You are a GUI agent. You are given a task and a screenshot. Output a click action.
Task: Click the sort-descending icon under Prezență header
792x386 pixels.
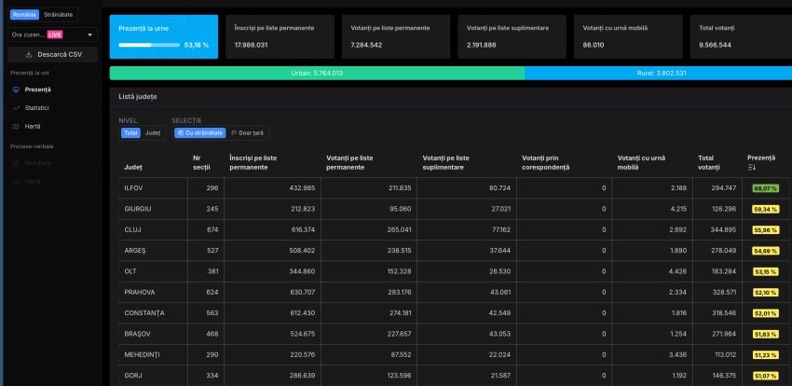point(752,168)
